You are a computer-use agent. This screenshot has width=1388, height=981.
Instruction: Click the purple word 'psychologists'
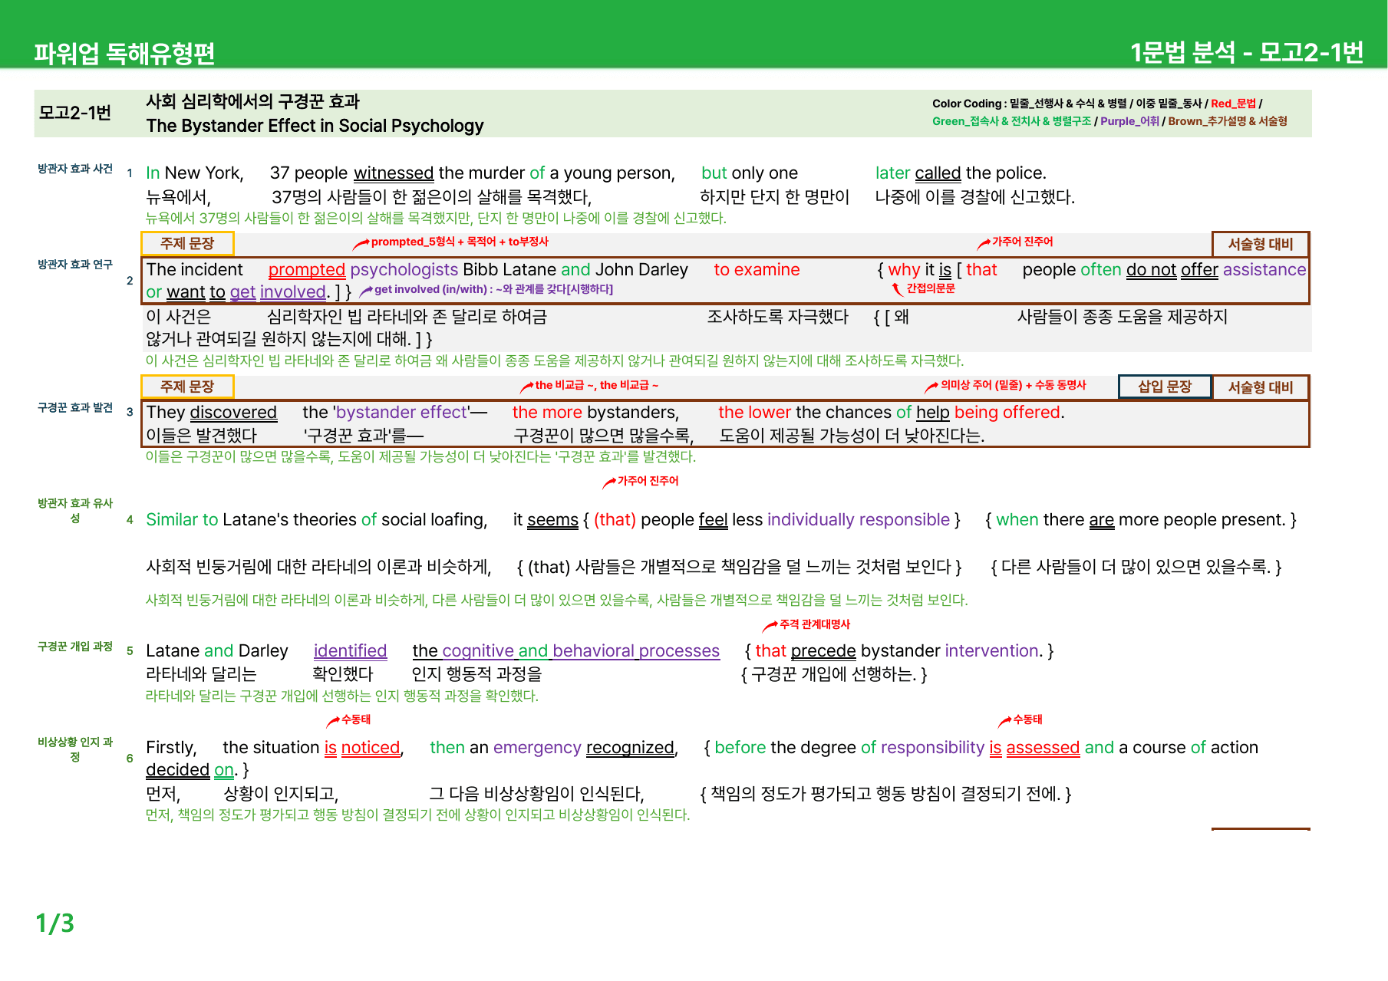click(404, 270)
